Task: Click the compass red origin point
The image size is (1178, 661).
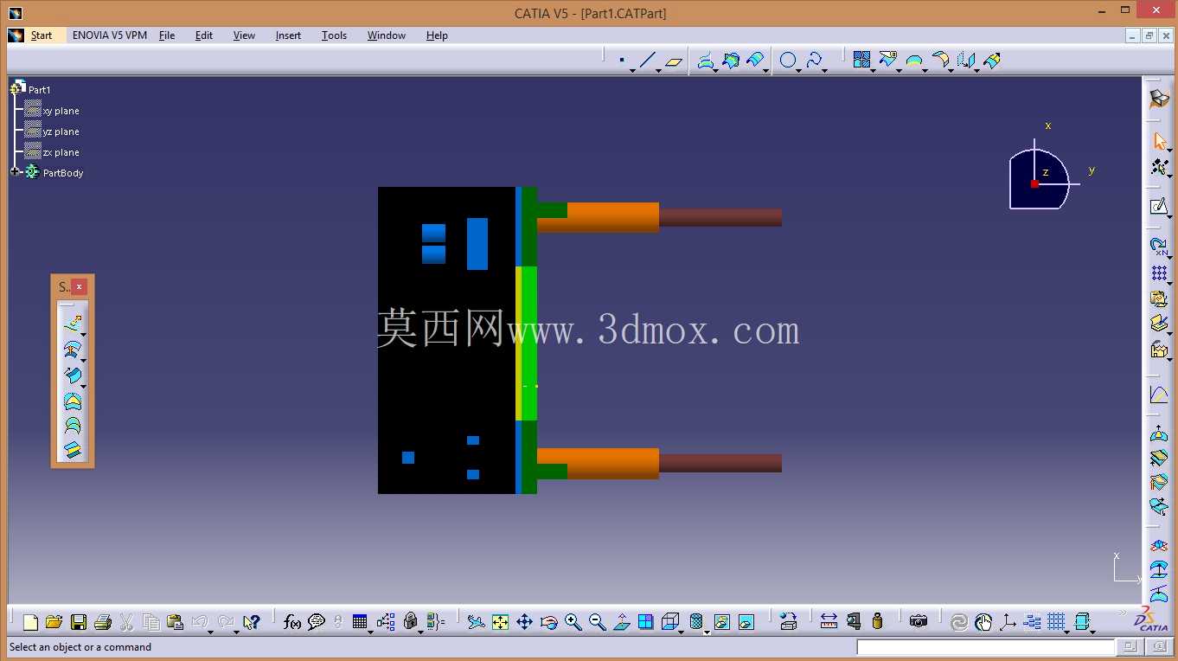Action: coord(1034,183)
